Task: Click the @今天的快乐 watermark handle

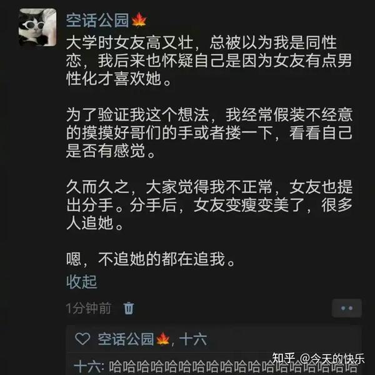Action: (332, 359)
